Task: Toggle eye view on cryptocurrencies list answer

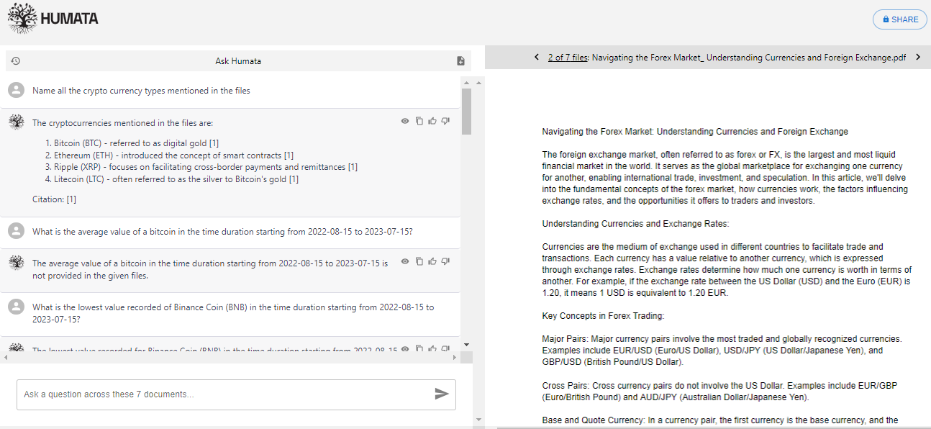Action: [405, 121]
